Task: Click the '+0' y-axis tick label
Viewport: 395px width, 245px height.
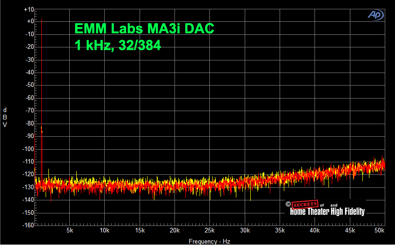Action: 31,21
